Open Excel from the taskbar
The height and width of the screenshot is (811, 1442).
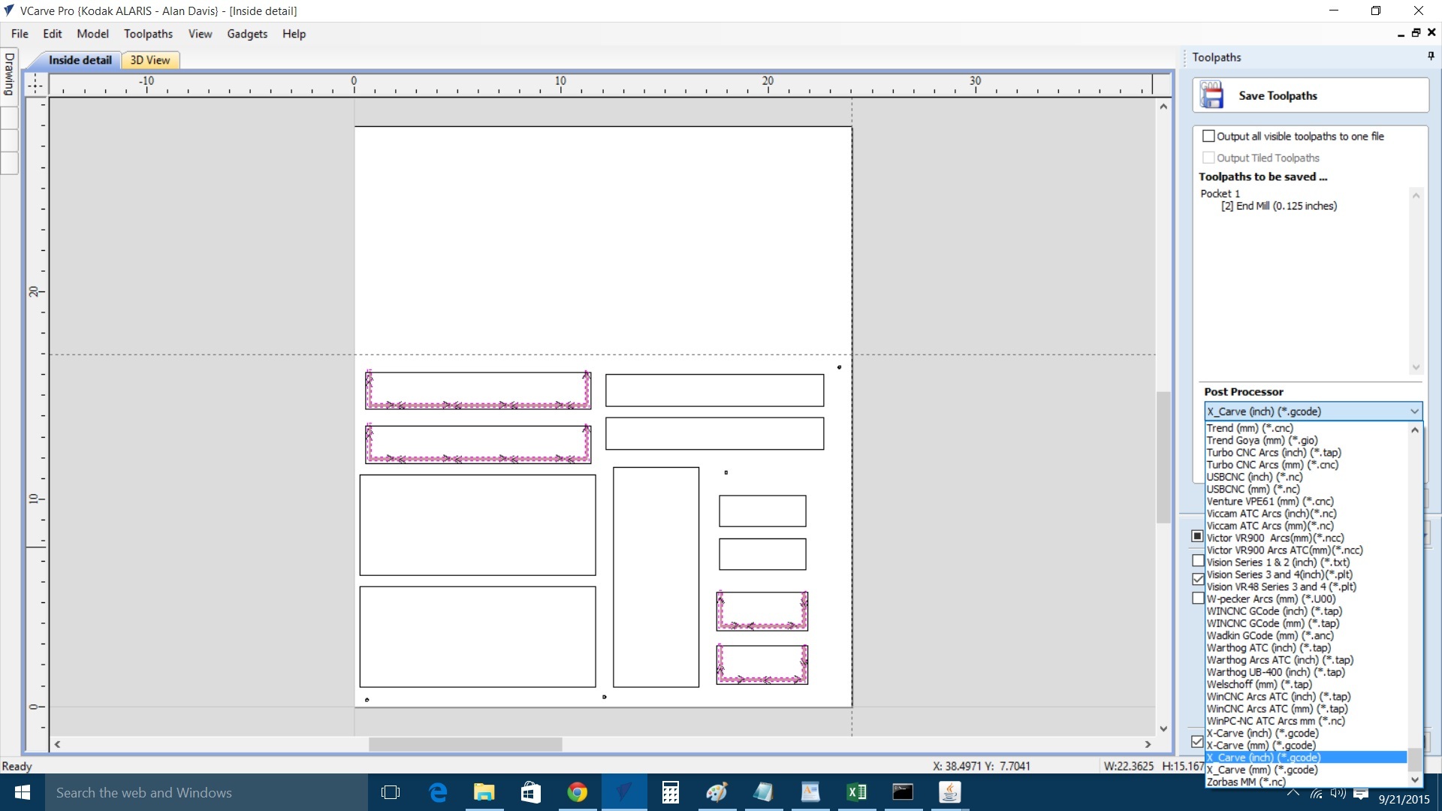[x=856, y=792]
